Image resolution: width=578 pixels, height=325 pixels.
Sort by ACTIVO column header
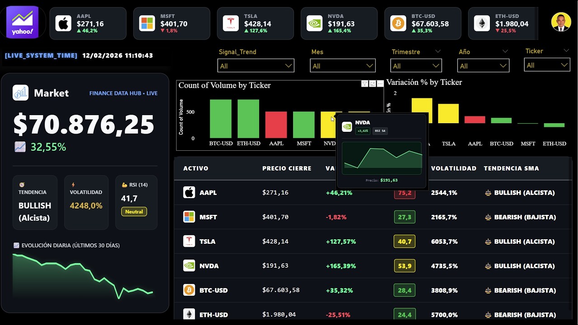pos(196,168)
